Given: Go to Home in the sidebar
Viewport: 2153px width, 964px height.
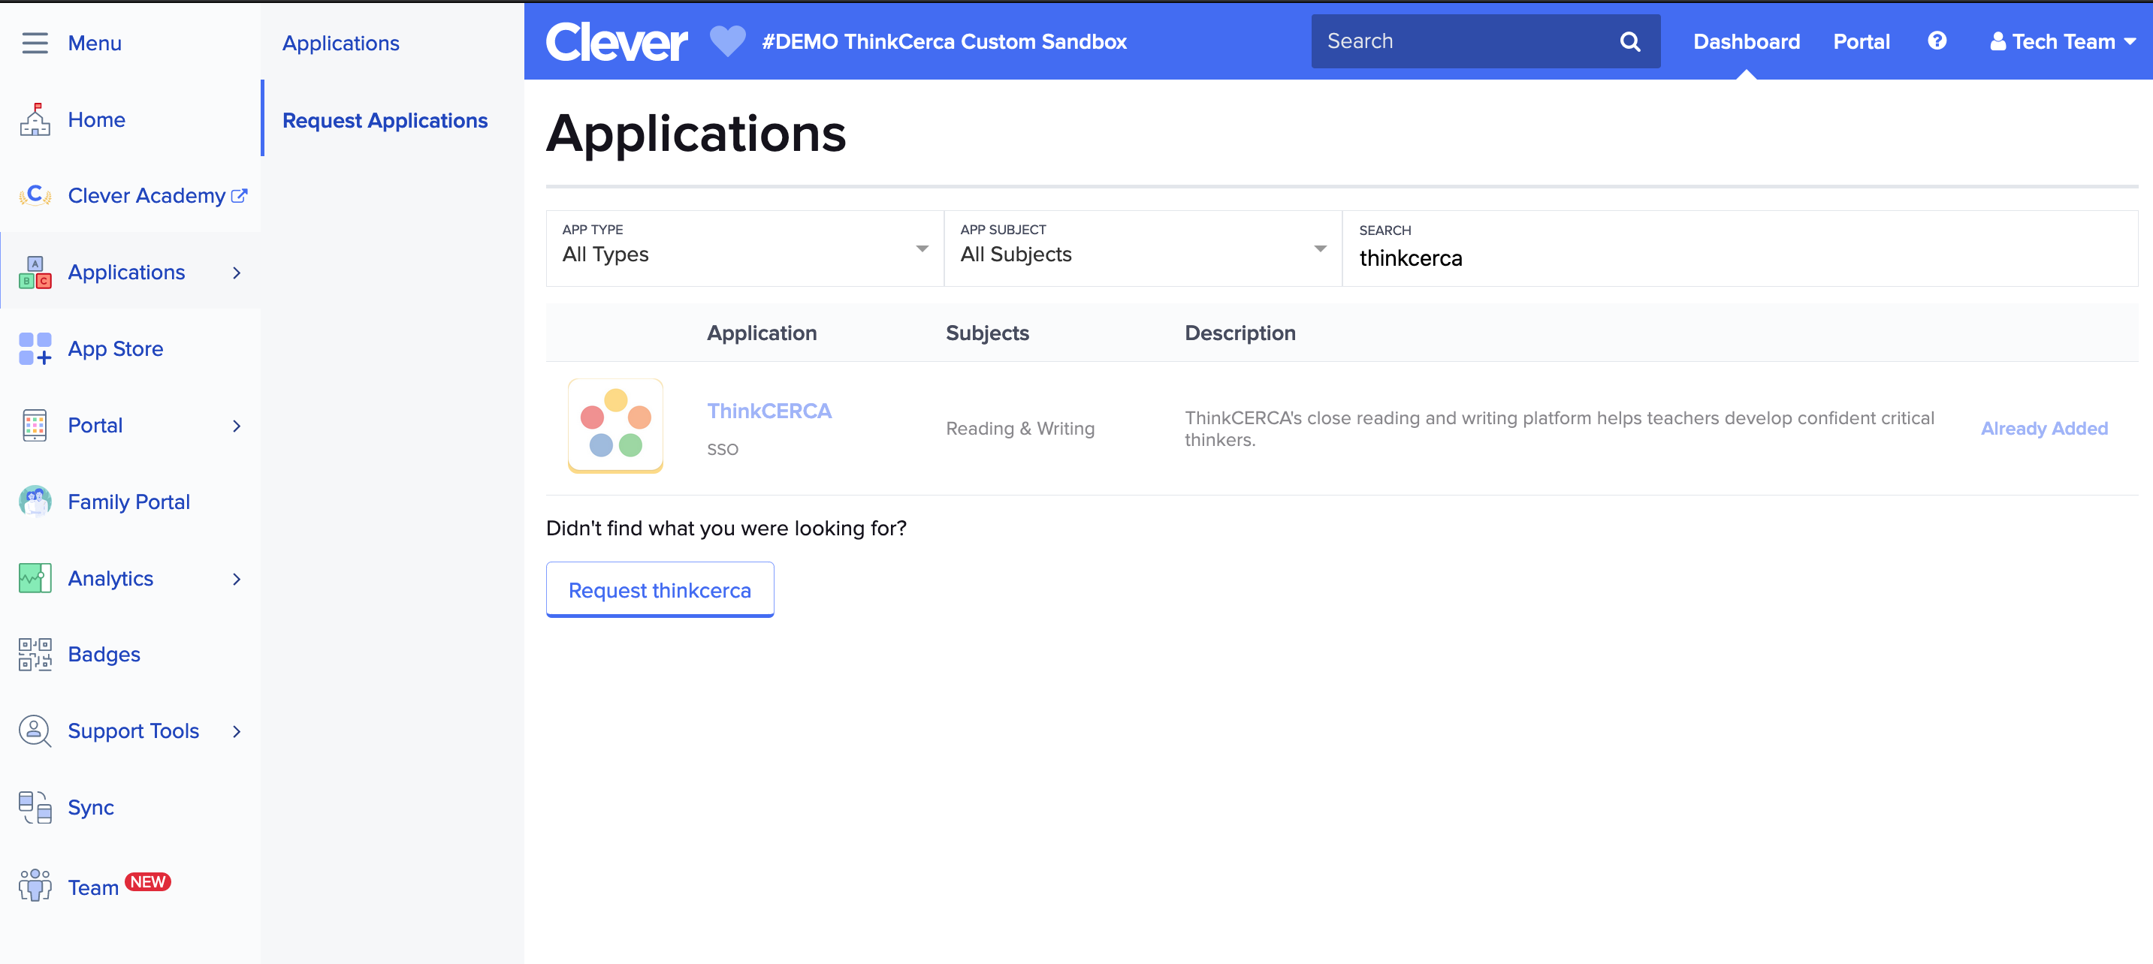Looking at the screenshot, I should [x=96, y=119].
